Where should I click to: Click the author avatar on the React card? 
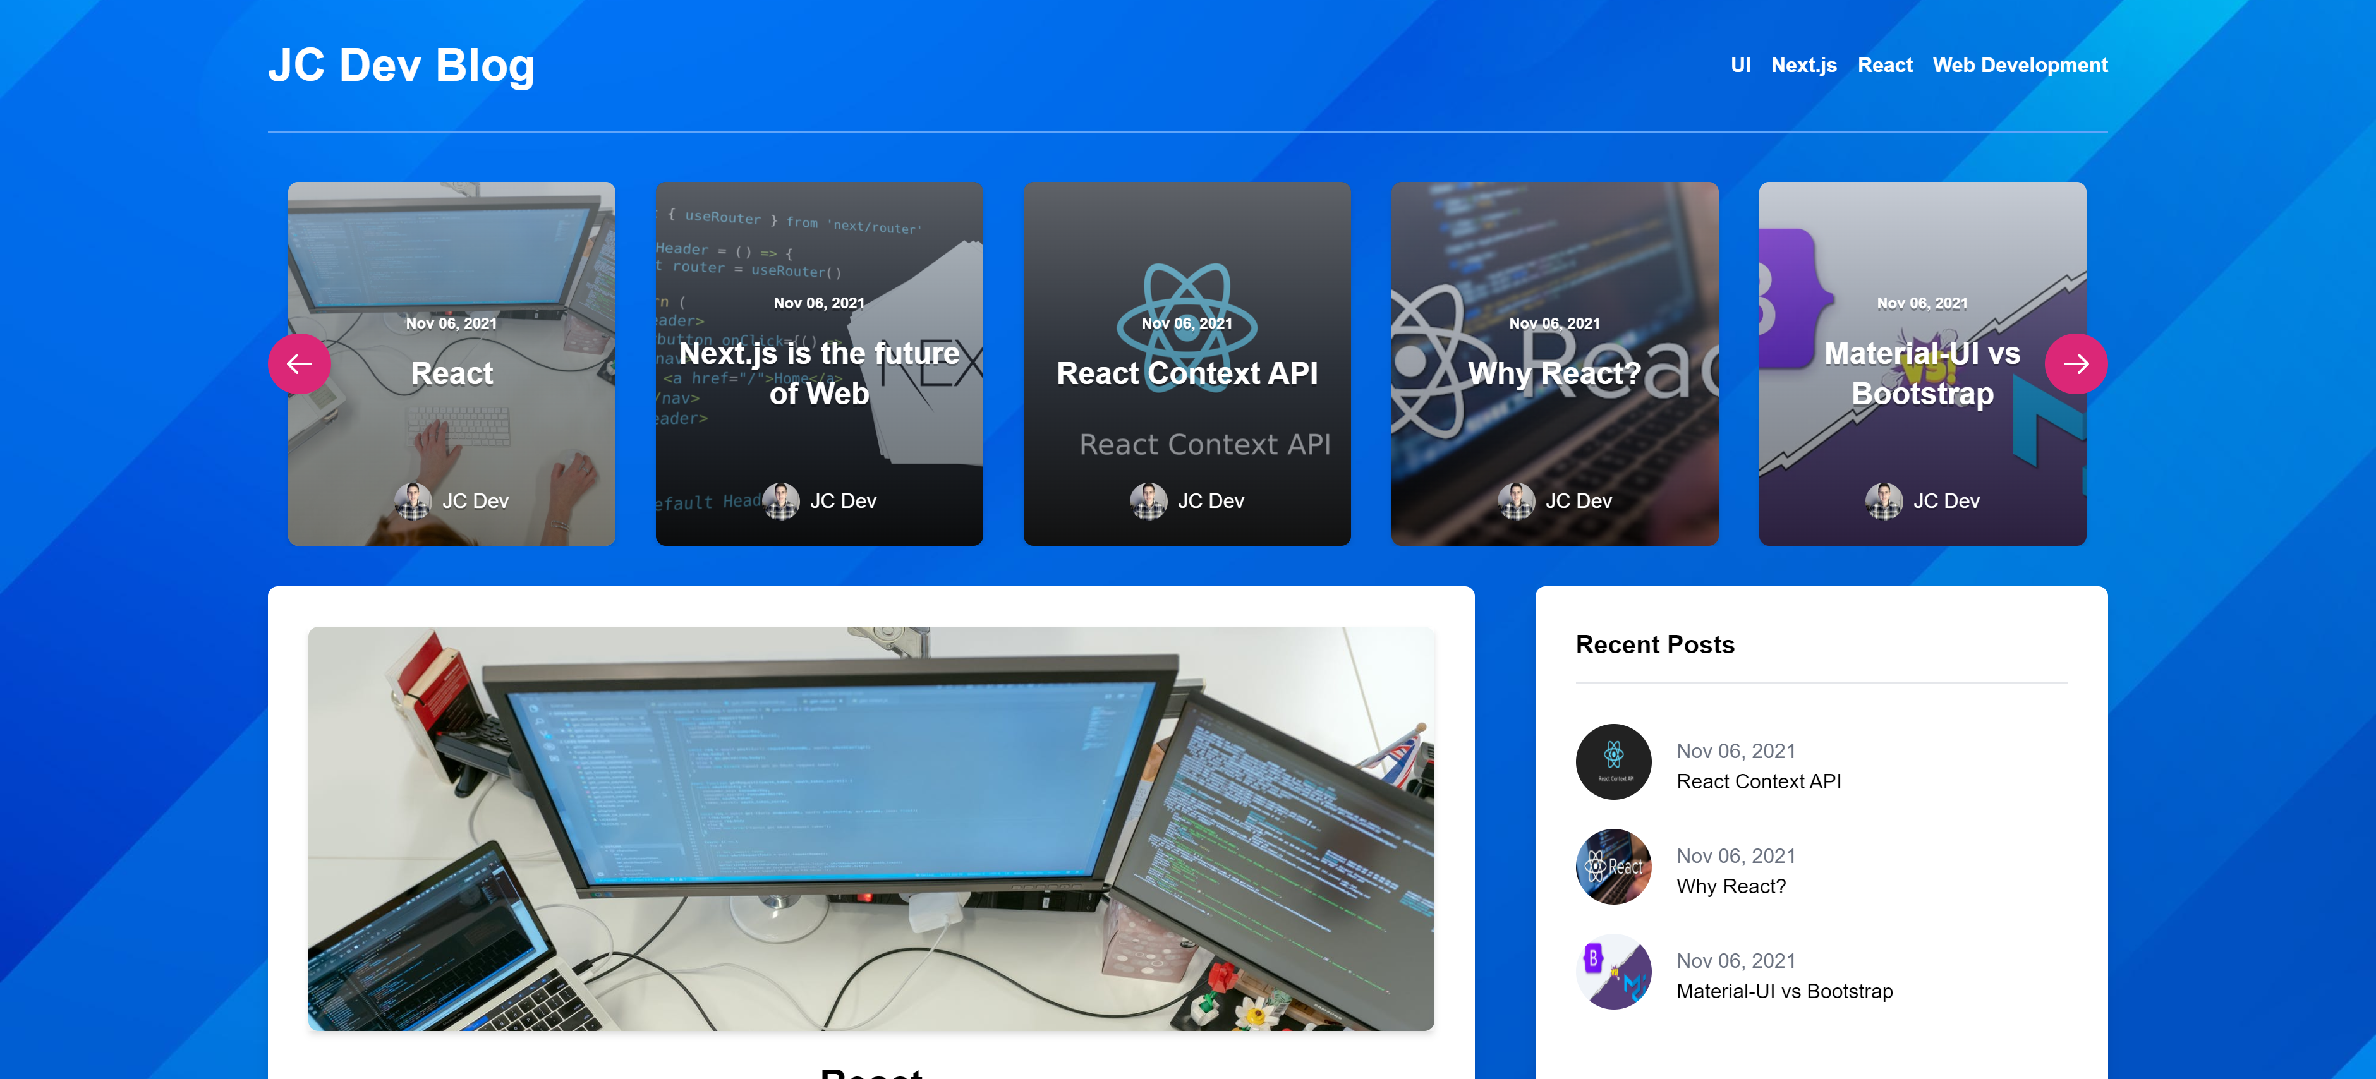[413, 501]
